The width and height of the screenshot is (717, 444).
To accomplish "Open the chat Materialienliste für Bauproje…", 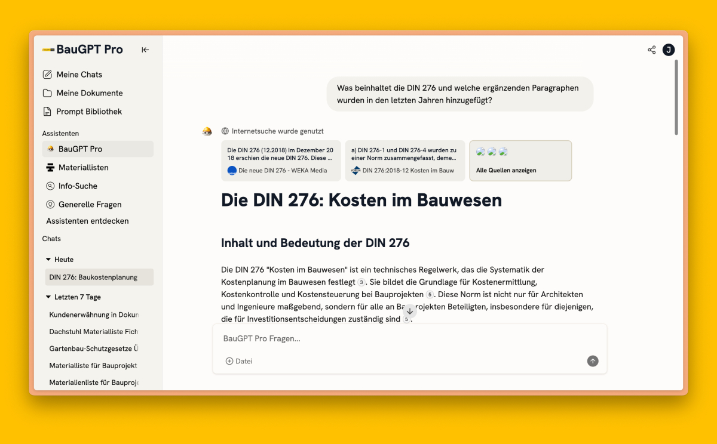I will 94,383.
